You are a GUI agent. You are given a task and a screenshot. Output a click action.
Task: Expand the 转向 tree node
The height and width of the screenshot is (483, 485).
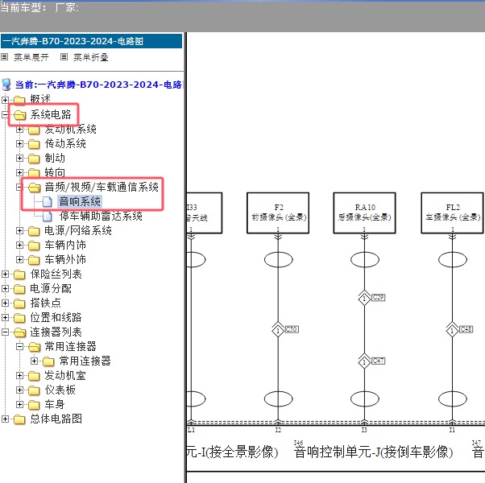click(x=19, y=173)
